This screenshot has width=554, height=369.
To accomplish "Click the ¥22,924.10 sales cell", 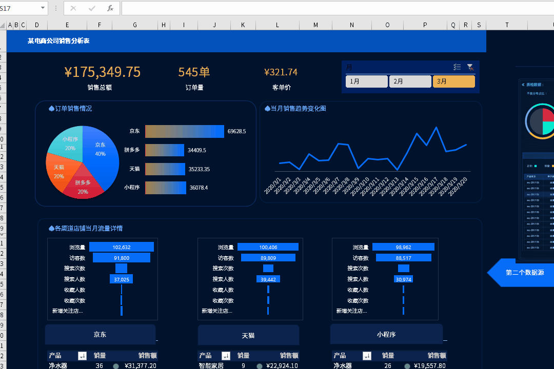I will (x=282, y=365).
